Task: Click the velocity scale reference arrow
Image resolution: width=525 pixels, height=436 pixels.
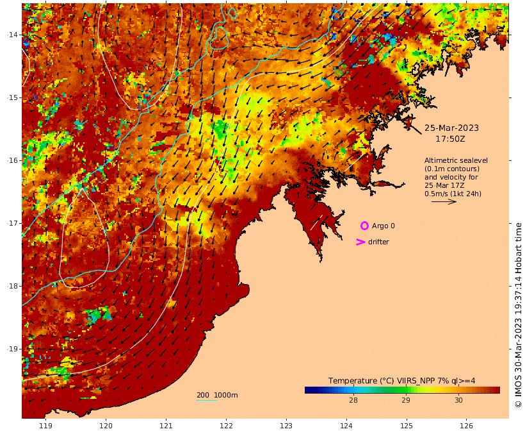Action: pos(444,201)
